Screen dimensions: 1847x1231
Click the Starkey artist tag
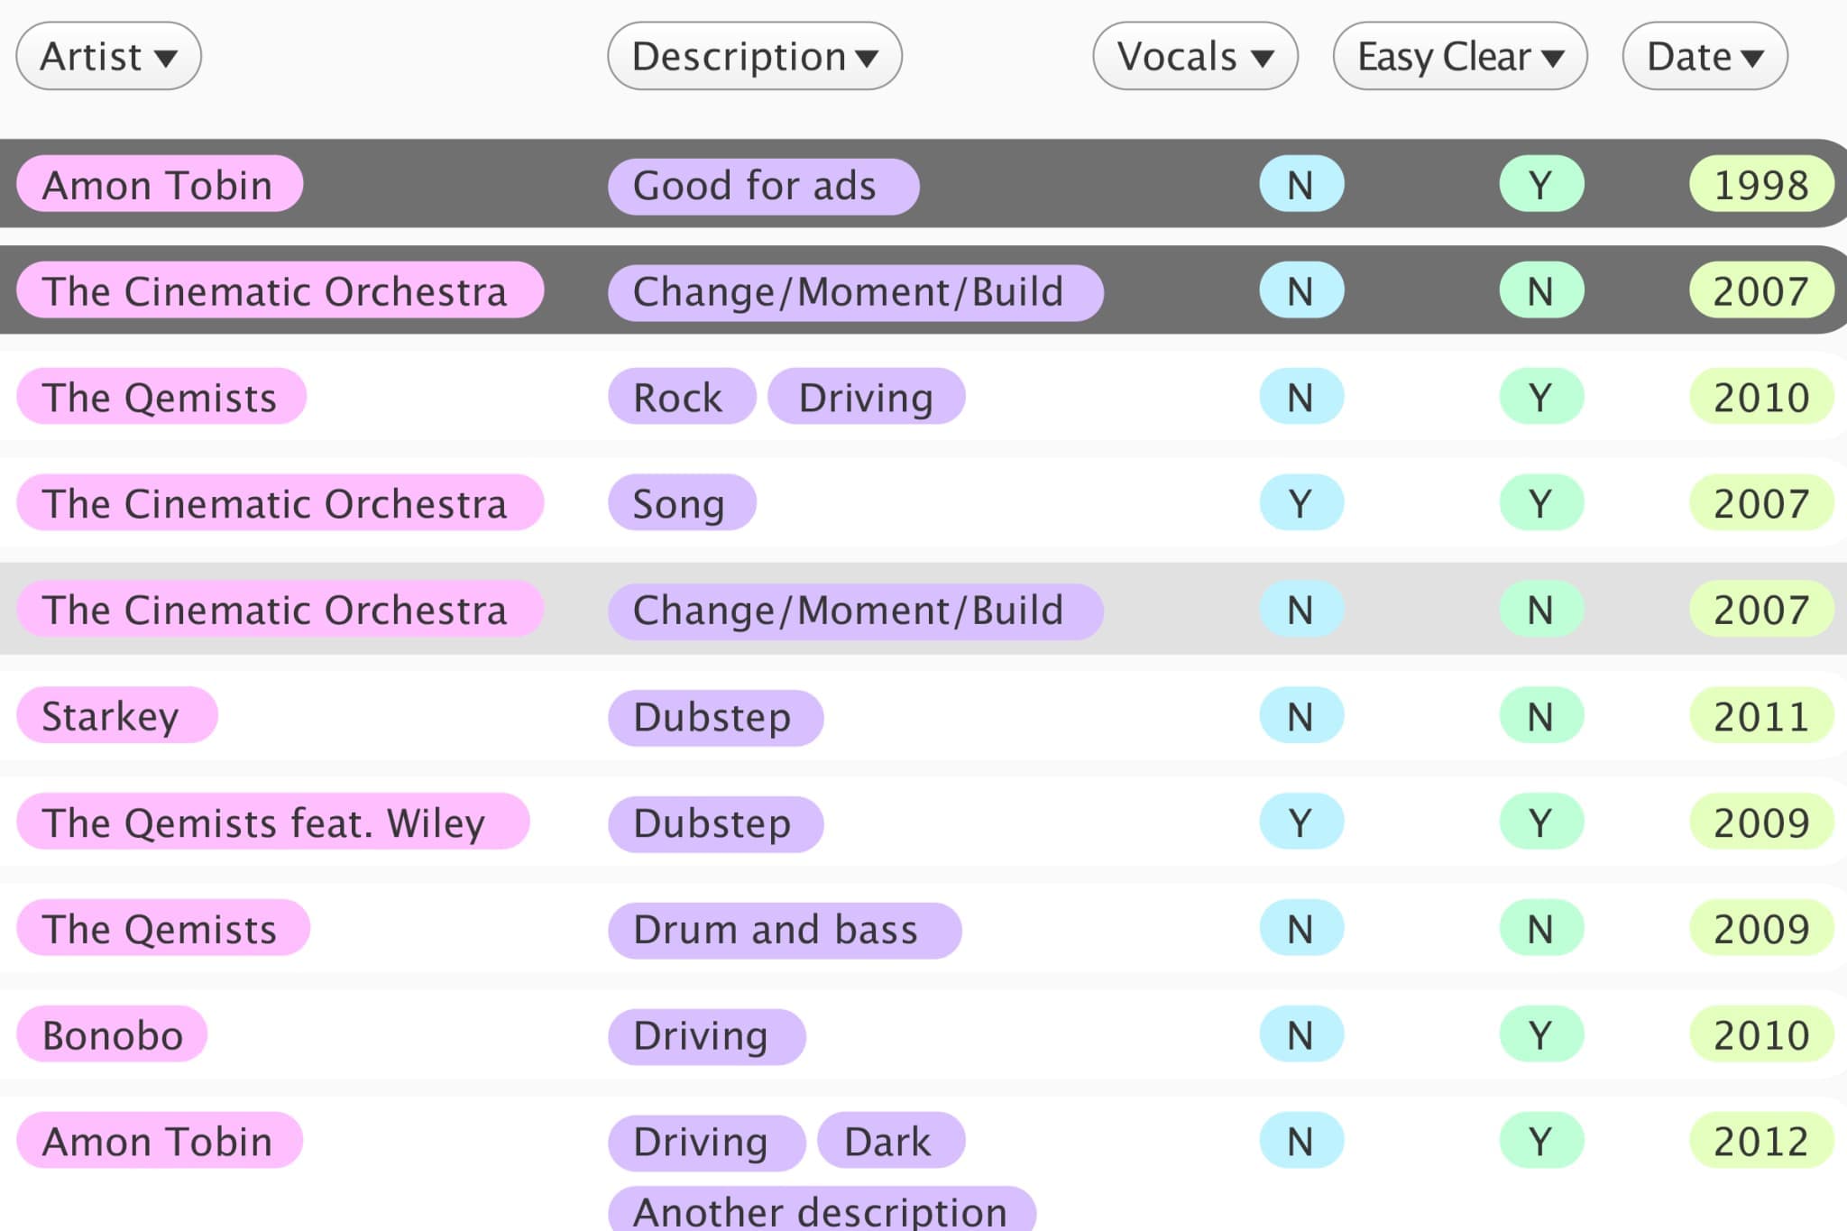116,717
